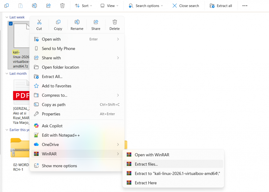Viewport: 269px width, 192px height.
Task: Click the Copy icon in context menu
Action: pos(58,22)
